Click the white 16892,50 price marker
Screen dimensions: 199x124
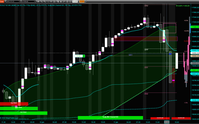click(195, 53)
